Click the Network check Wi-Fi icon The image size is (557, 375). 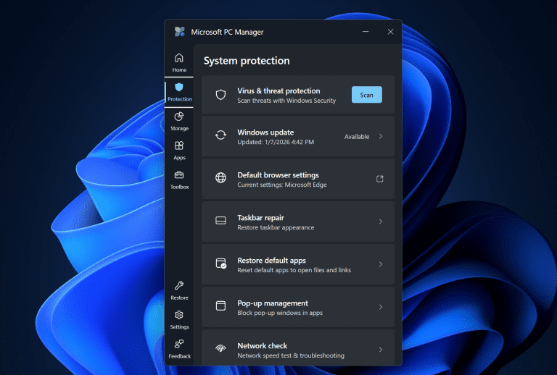coord(220,350)
